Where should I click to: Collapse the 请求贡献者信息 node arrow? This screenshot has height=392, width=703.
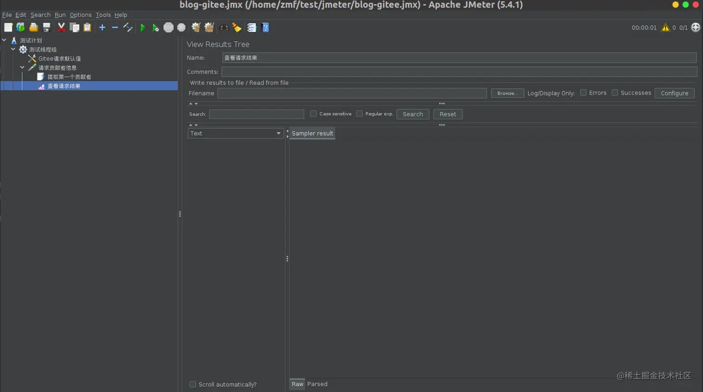pos(22,67)
